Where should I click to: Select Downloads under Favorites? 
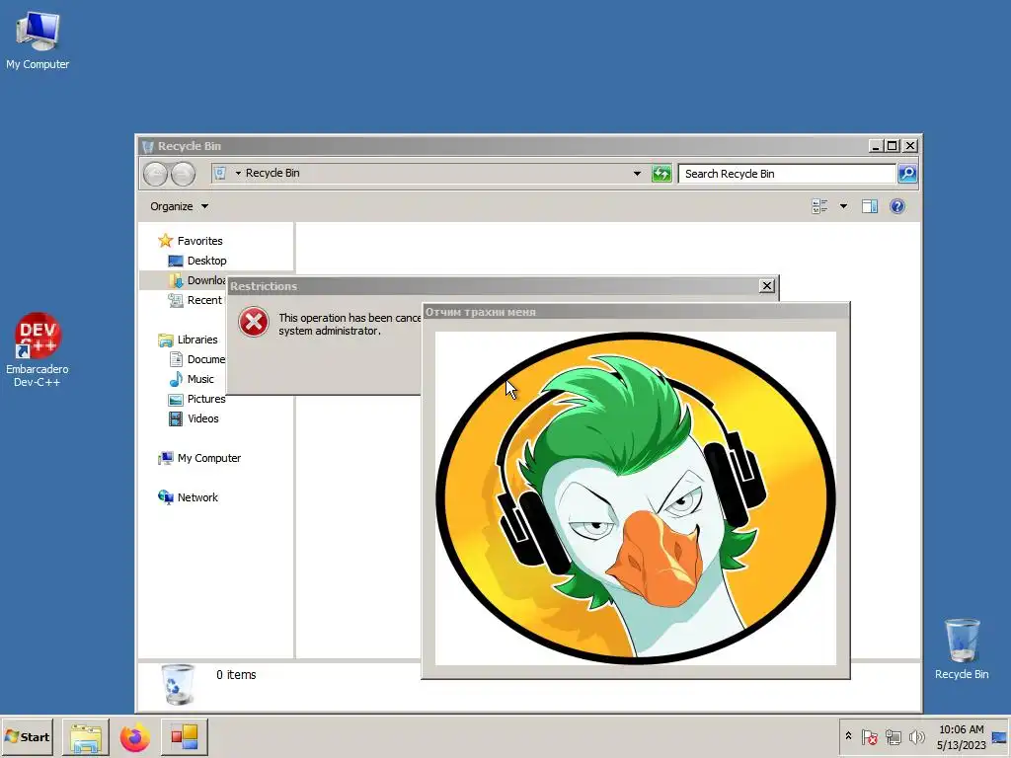[197, 280]
